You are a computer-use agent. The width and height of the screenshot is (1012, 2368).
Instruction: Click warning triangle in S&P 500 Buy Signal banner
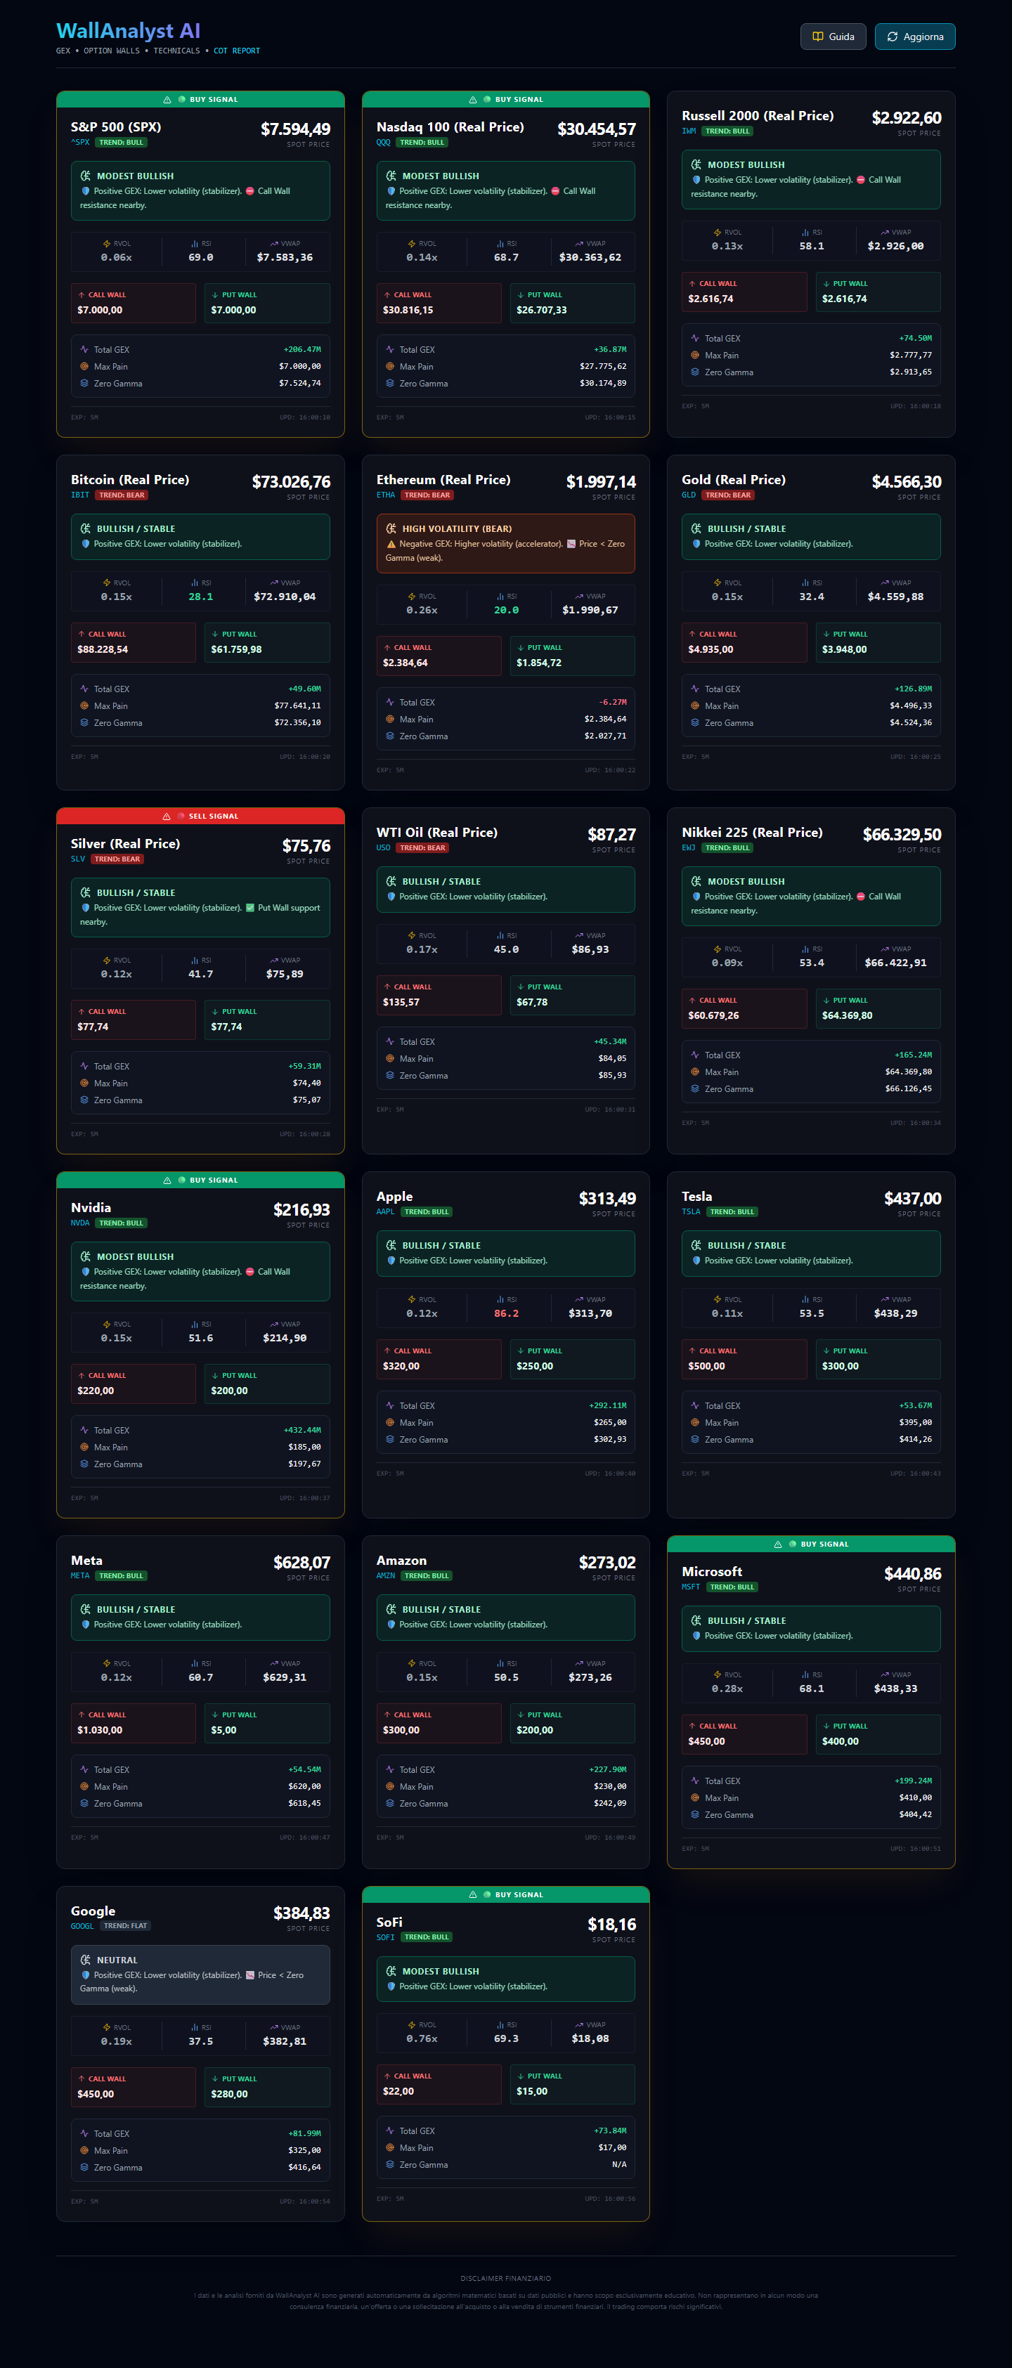pyautogui.click(x=167, y=99)
